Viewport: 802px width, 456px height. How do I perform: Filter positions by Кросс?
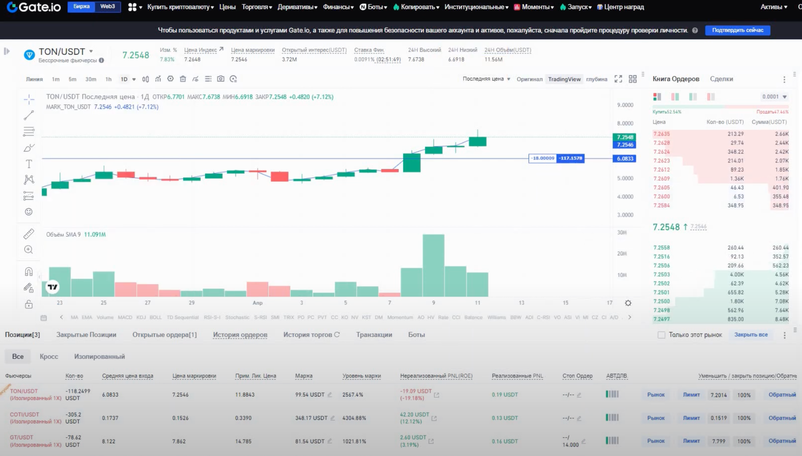pyautogui.click(x=49, y=356)
